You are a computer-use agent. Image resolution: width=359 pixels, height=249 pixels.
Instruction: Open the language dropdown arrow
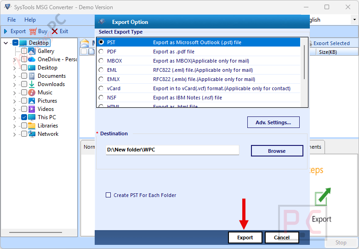(x=354, y=20)
